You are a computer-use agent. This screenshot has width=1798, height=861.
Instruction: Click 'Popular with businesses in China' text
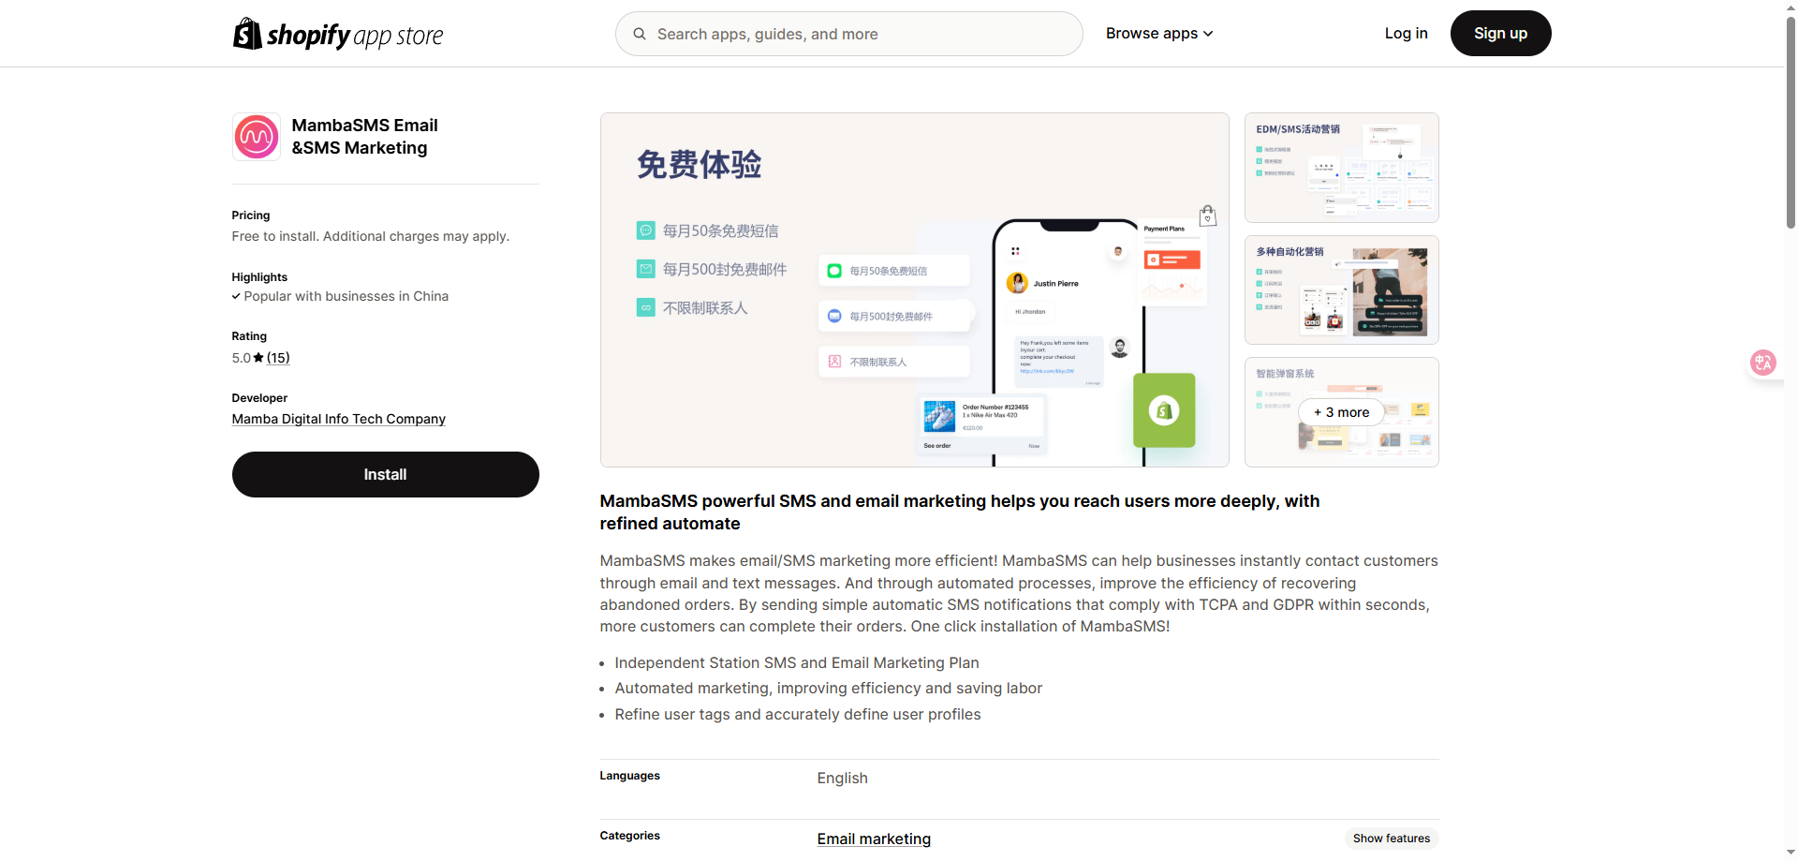coord(346,296)
